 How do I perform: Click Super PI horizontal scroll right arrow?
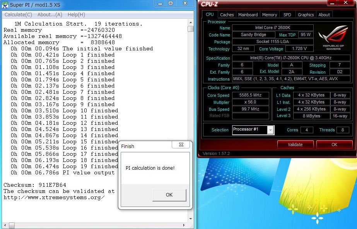point(184,226)
